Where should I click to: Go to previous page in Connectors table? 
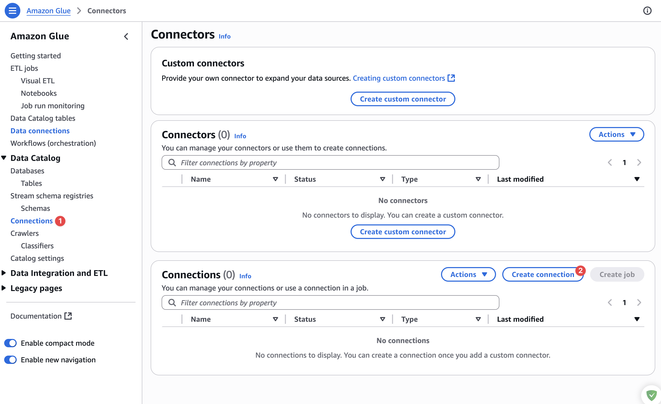pyautogui.click(x=610, y=163)
